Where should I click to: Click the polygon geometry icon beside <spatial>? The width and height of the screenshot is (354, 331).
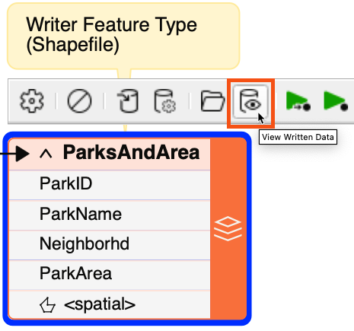(x=47, y=305)
